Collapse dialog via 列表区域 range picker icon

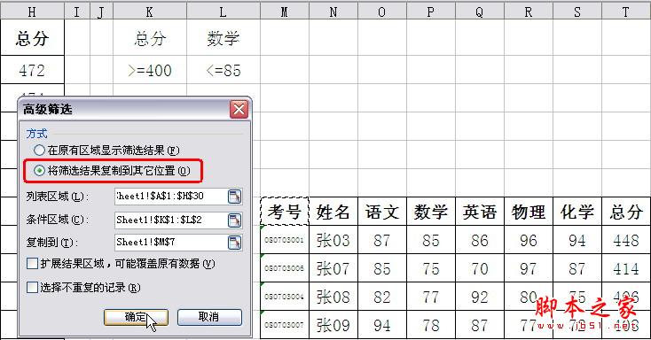pos(234,197)
